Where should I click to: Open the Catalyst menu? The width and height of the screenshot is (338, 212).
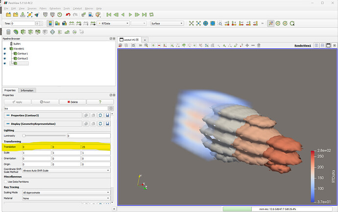point(77,8)
